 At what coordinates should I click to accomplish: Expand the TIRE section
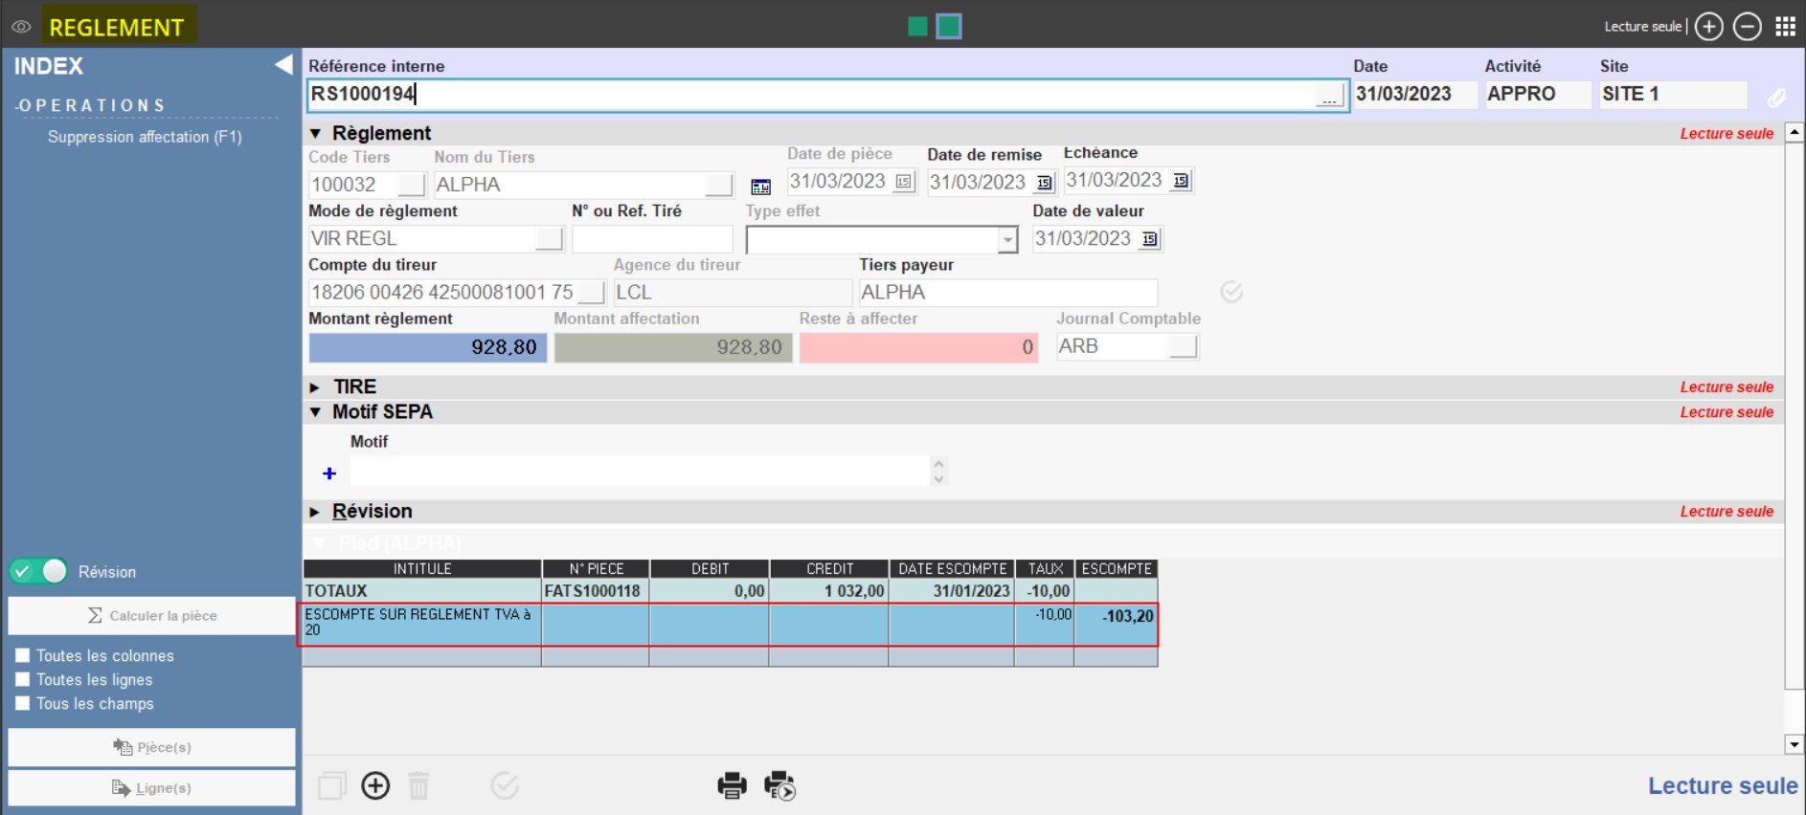[x=315, y=387]
